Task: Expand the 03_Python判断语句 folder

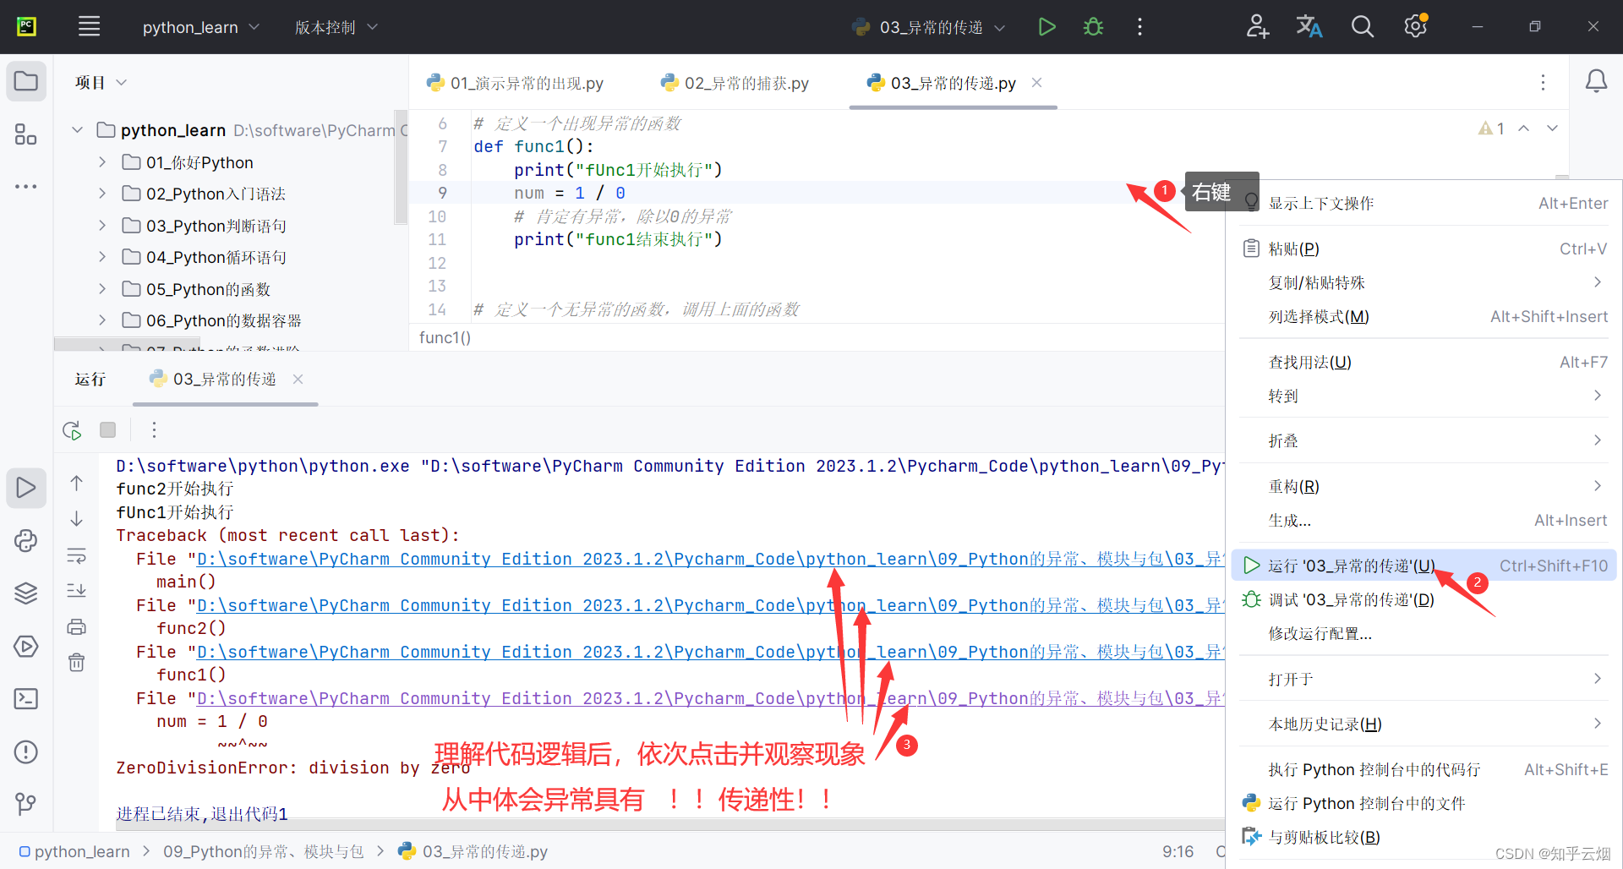Action: (102, 226)
